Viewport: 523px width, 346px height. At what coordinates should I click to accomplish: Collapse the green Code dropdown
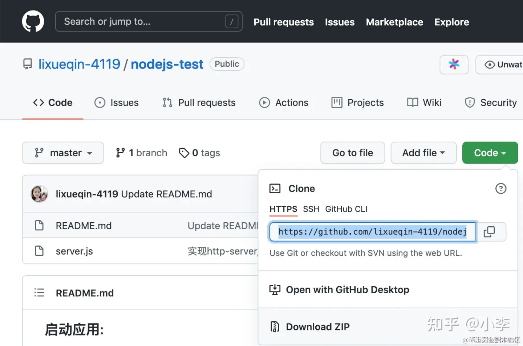point(490,153)
